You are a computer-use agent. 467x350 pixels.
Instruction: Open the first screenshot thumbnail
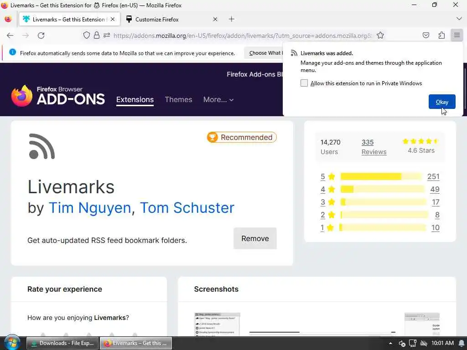217,324
